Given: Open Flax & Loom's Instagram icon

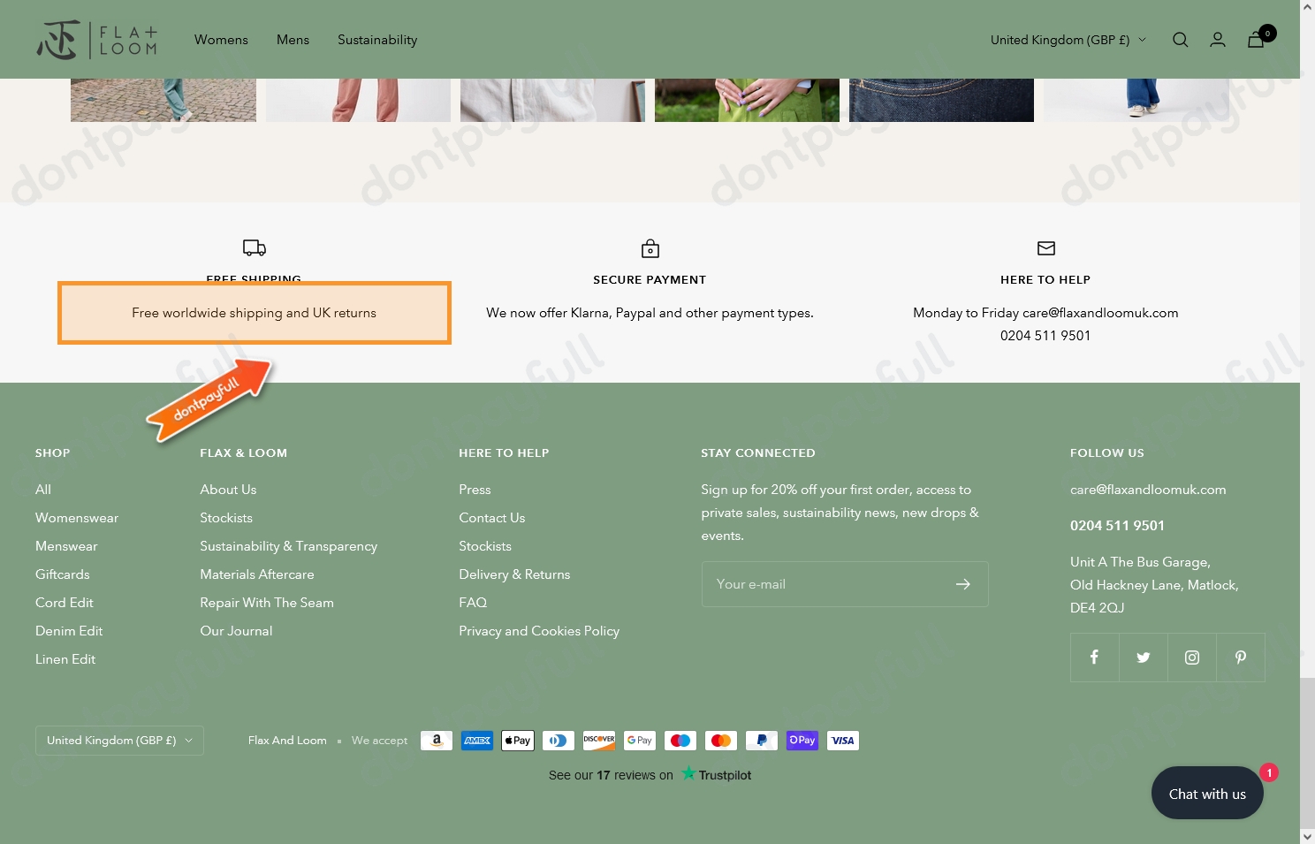Looking at the screenshot, I should click(x=1191, y=658).
